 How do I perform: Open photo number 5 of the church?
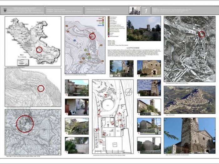click(149, 126)
